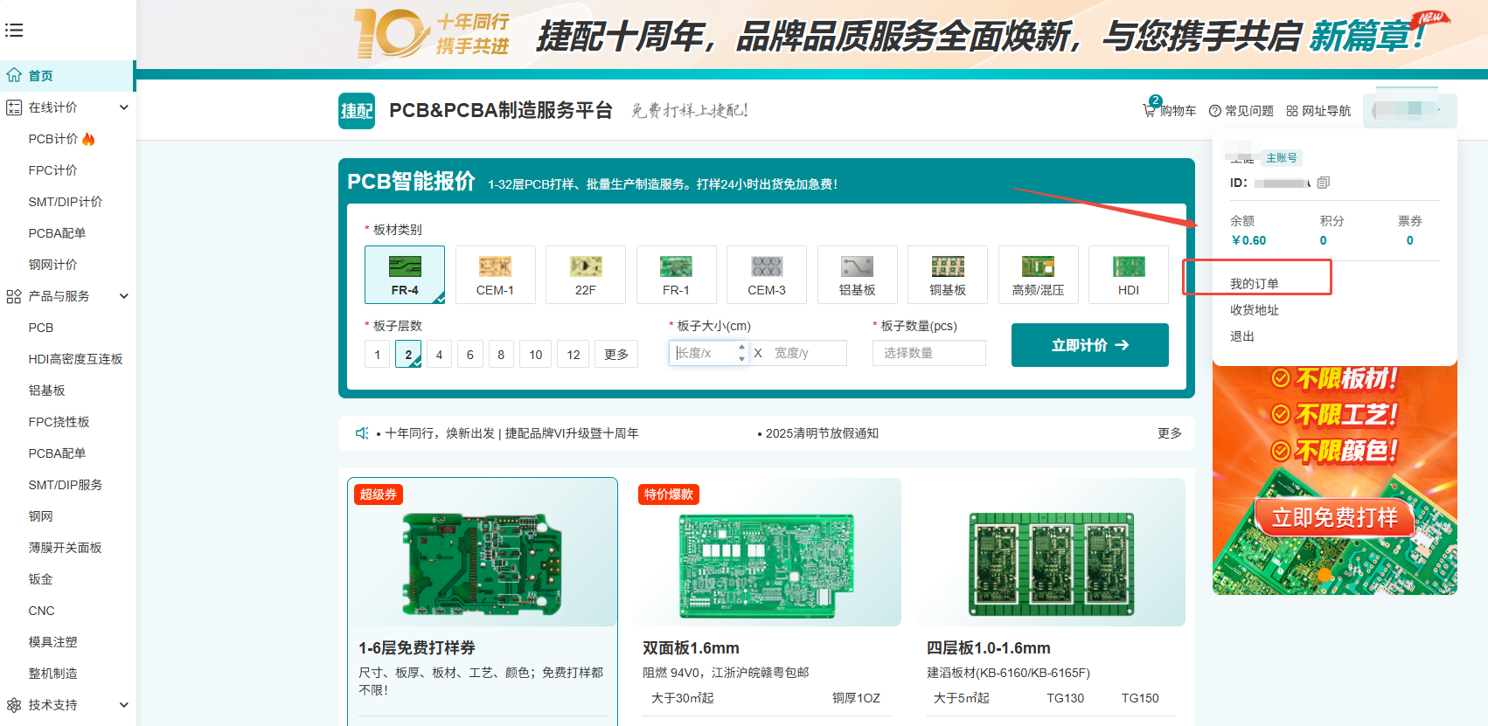Viewport: 1488px width, 726px height.
Task: Click the board length 长度/x field
Action: pyautogui.click(x=704, y=353)
